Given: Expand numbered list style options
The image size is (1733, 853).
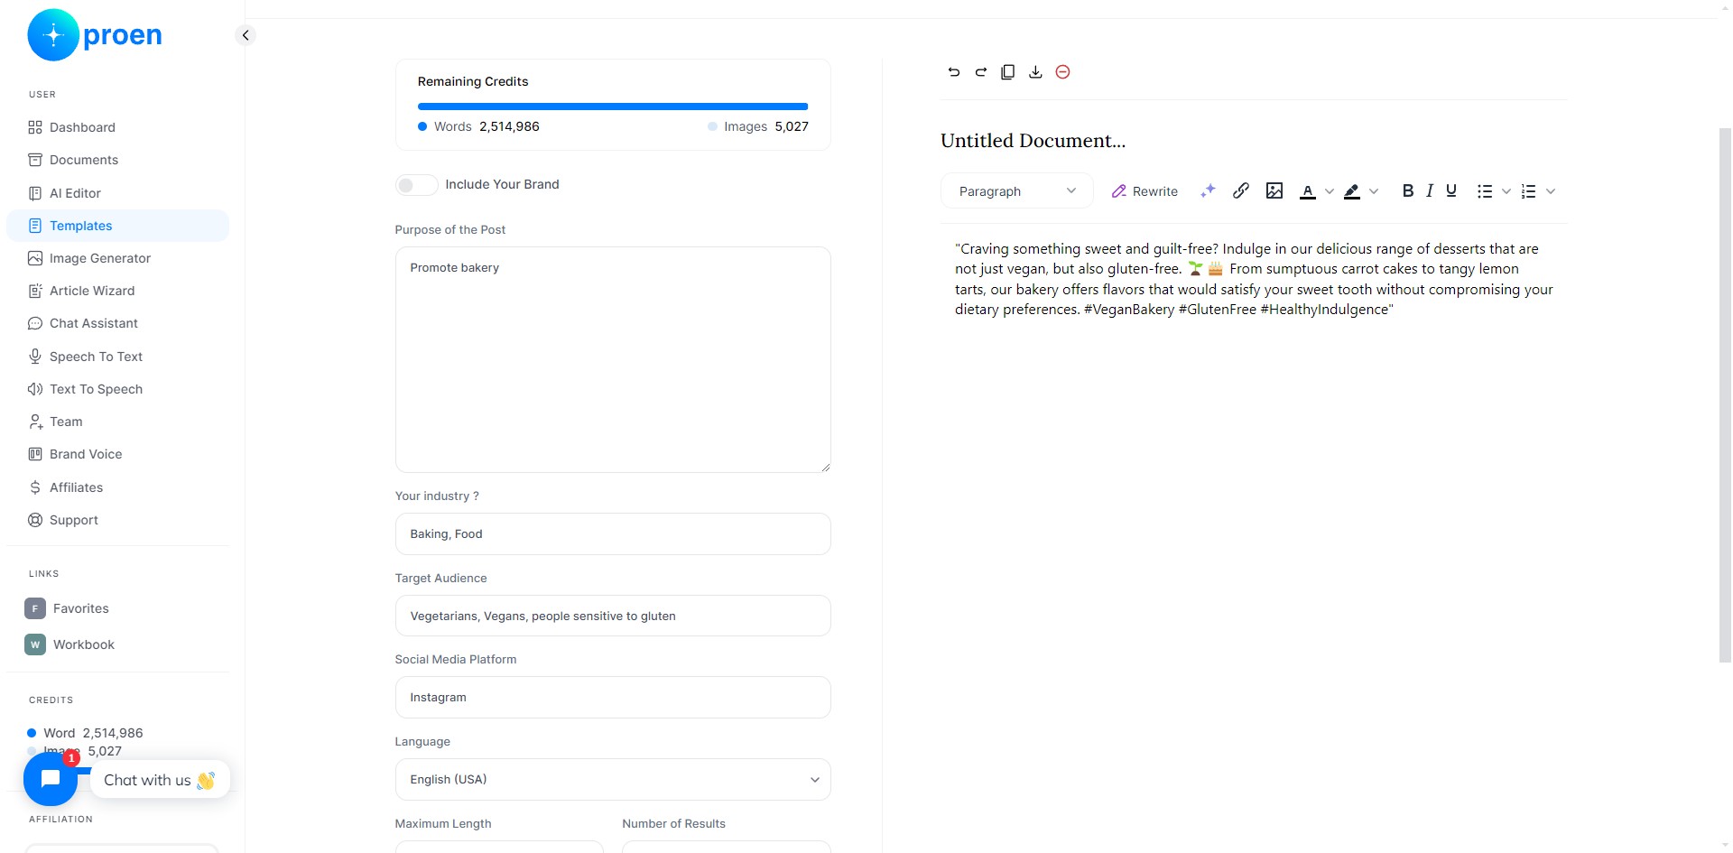Looking at the screenshot, I should 1551,191.
